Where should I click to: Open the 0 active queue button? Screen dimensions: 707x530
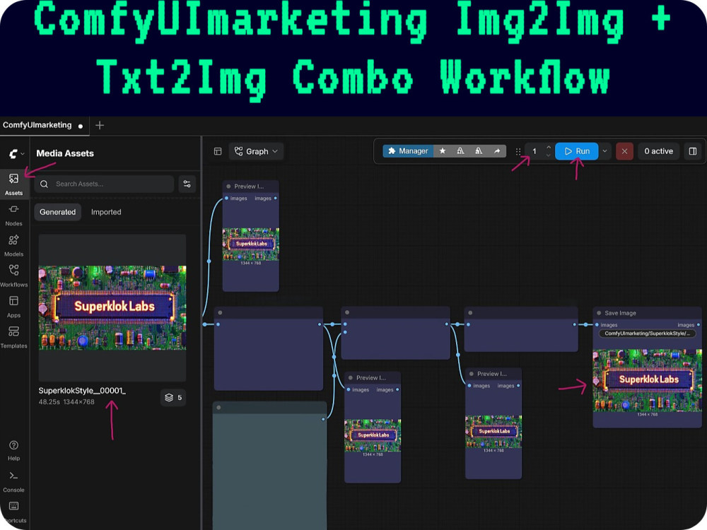[658, 151]
